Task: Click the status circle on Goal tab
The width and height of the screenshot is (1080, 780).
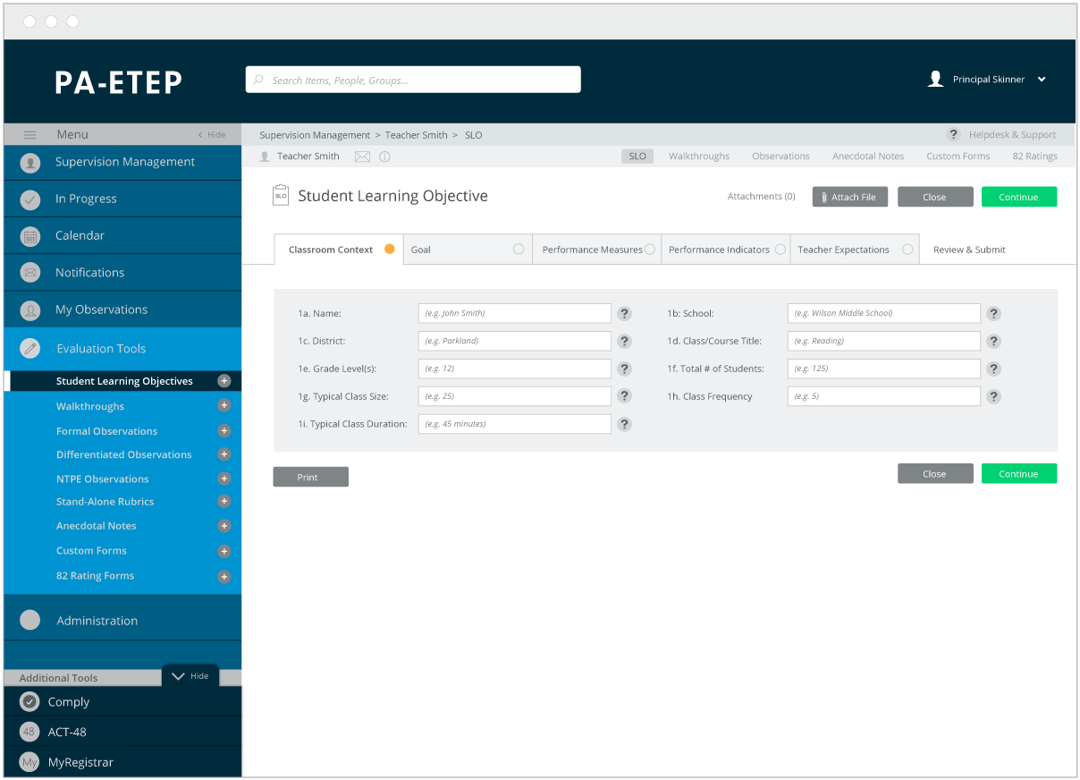Action: tap(519, 250)
